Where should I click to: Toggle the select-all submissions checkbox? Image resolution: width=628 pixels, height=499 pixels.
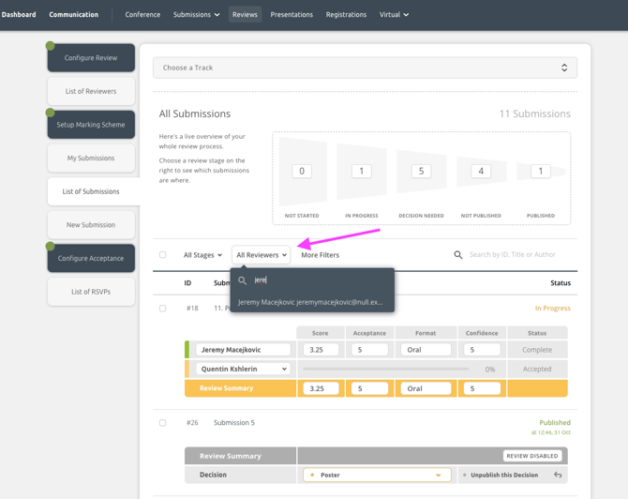[163, 255]
